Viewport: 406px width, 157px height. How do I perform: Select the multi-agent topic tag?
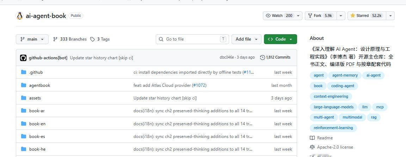324,117
